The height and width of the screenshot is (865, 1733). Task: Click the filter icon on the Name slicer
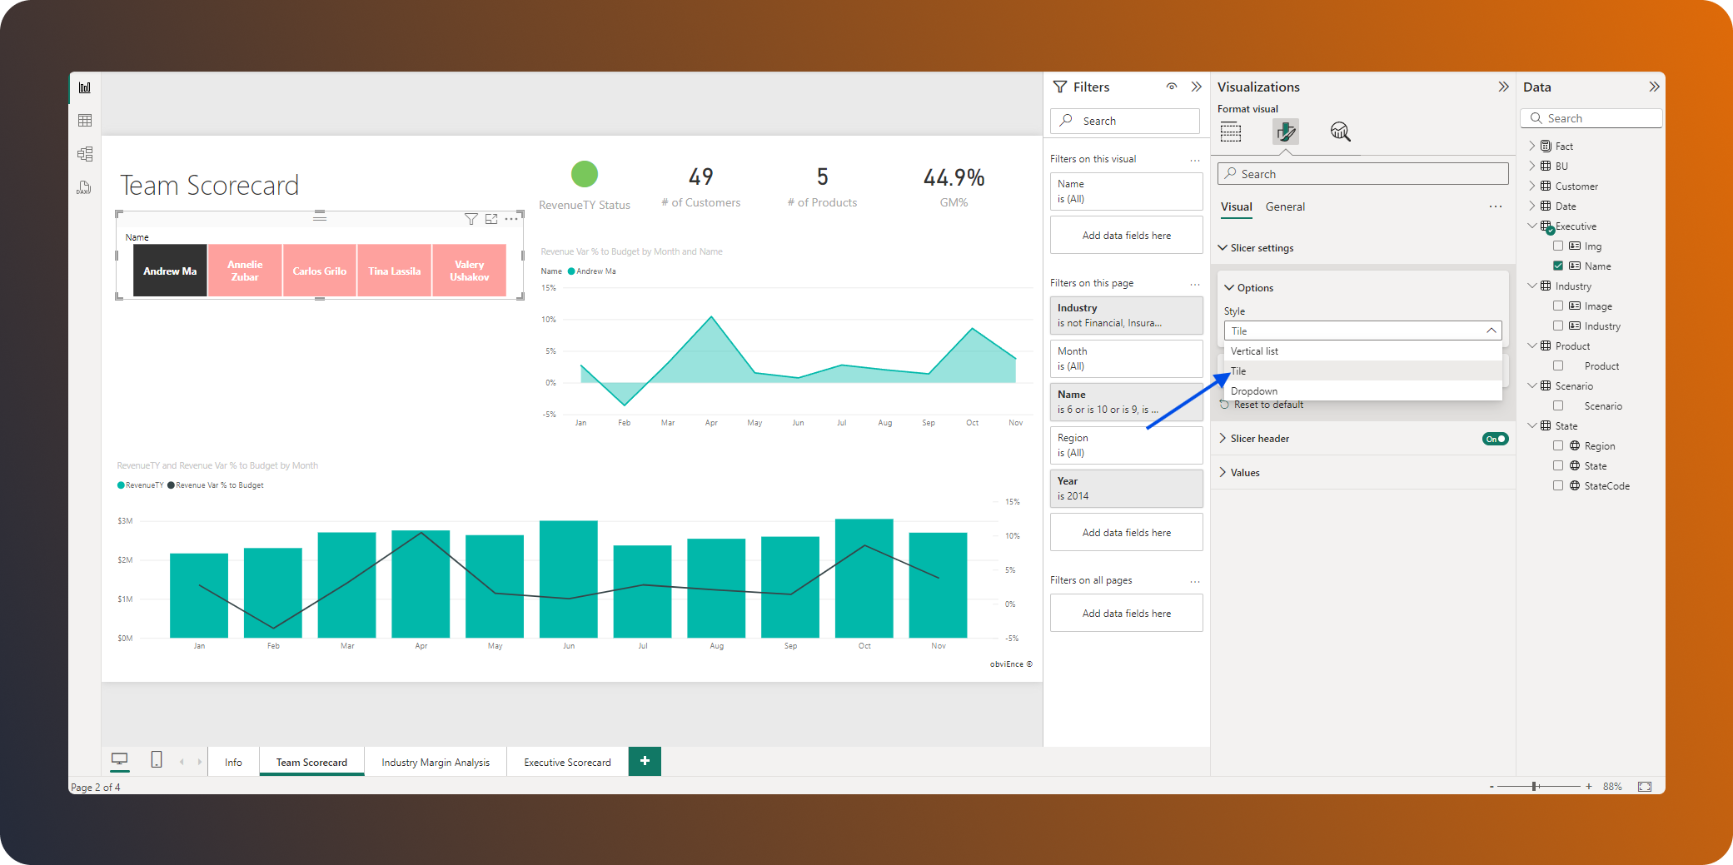tap(472, 218)
